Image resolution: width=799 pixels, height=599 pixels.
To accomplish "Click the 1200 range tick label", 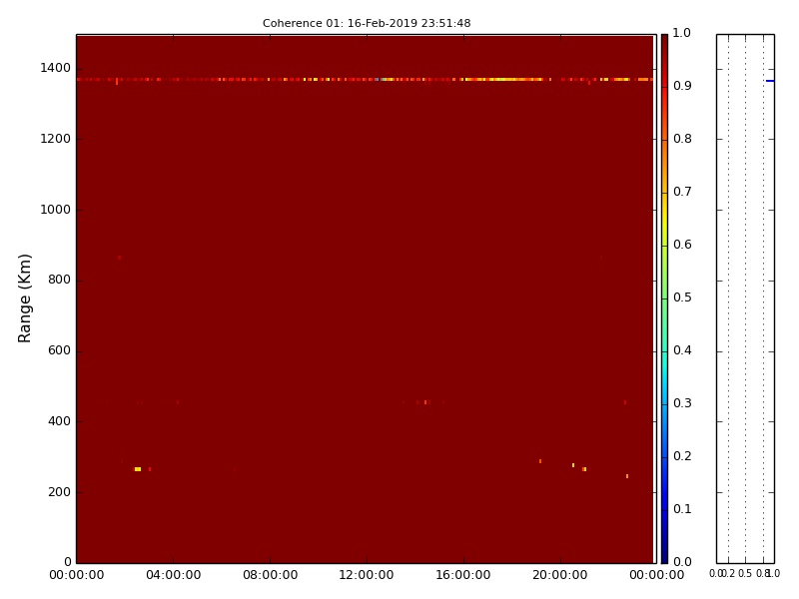I will pyautogui.click(x=55, y=139).
